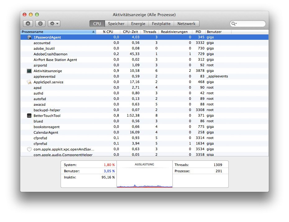
Task: Open the Festplatte tab
Action: [161, 24]
